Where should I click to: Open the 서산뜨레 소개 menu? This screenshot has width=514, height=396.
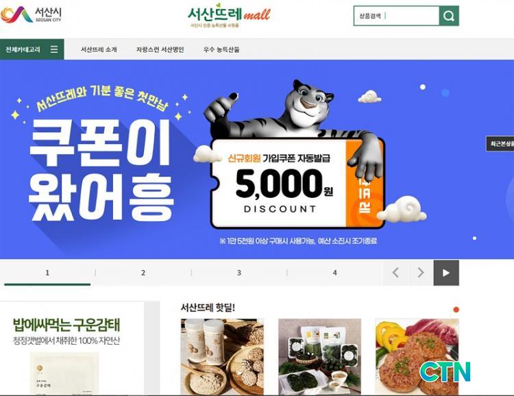pyautogui.click(x=99, y=49)
